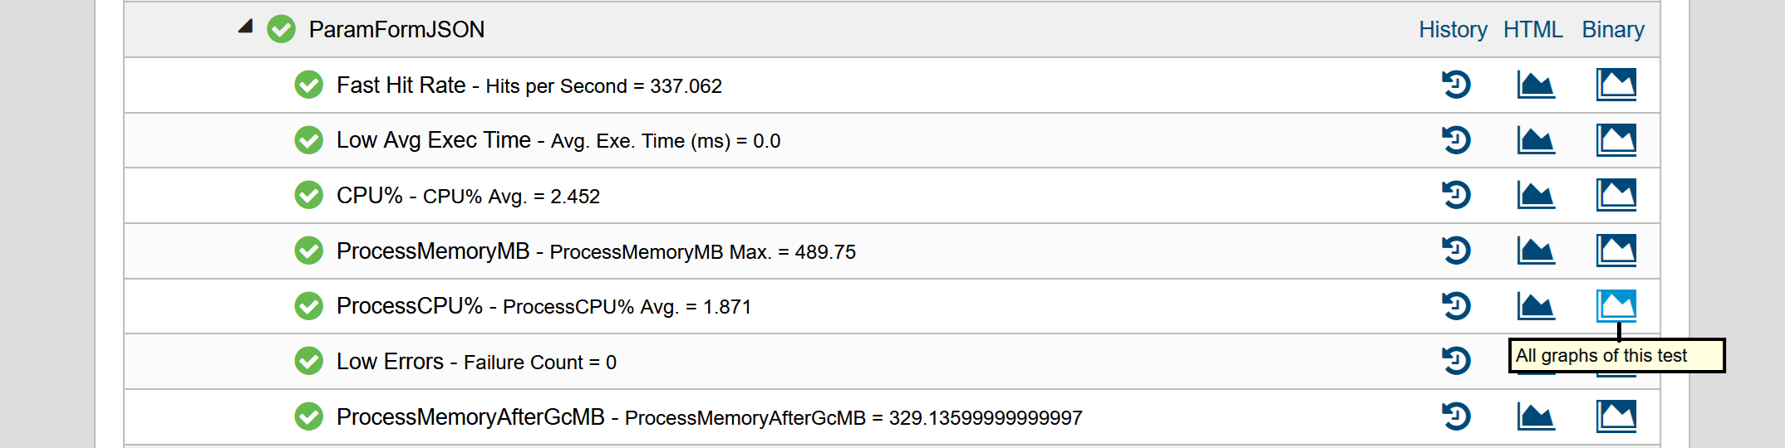
Task: Click the ProcessMemoryMB pass status checkmark
Action: point(308,251)
